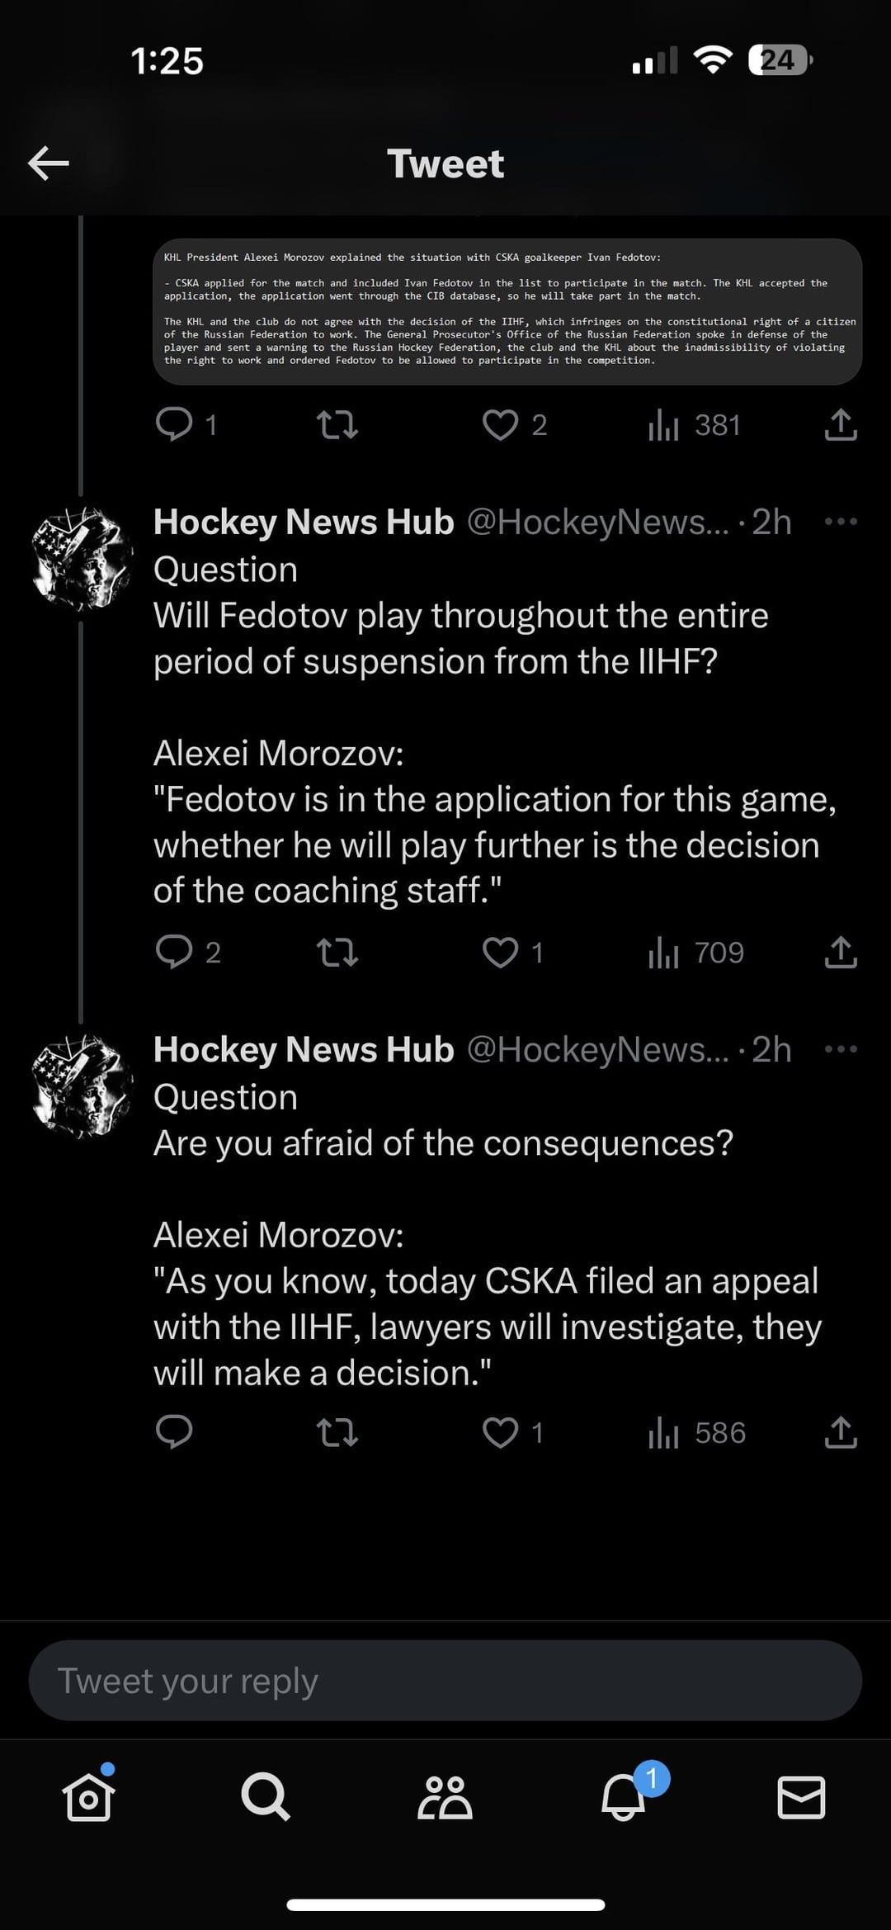Viewport: 891px width, 1930px height.
Task: Open more options on the Fedotov suspension tweet
Action: click(x=841, y=522)
